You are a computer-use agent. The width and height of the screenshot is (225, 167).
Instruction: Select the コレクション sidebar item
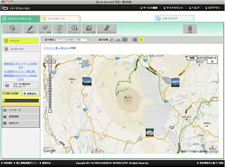pyautogui.click(x=21, y=49)
